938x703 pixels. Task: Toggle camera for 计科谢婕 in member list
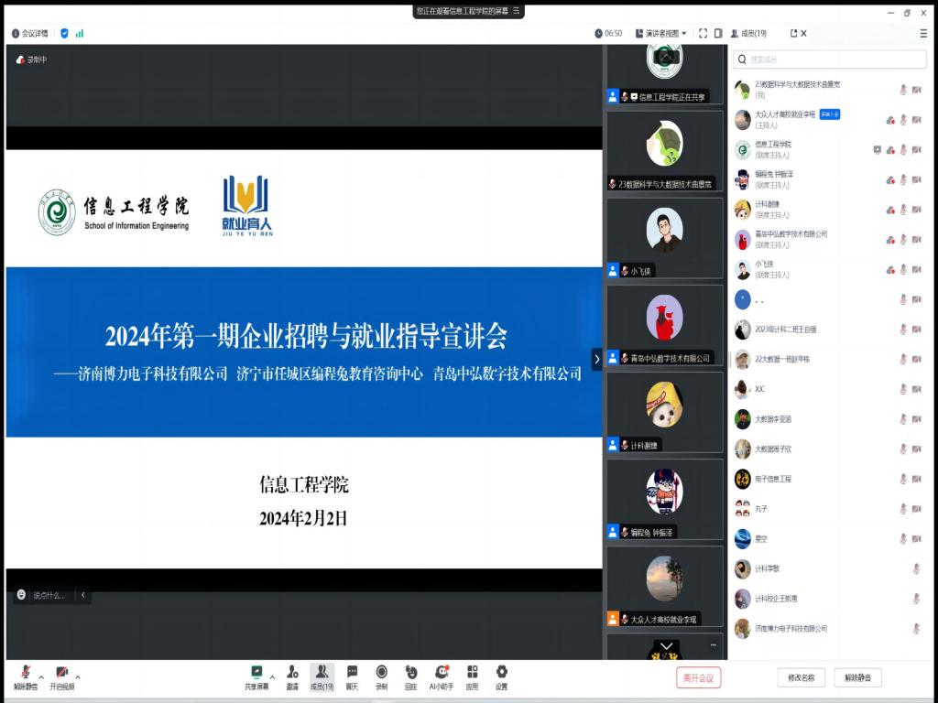[x=916, y=210]
